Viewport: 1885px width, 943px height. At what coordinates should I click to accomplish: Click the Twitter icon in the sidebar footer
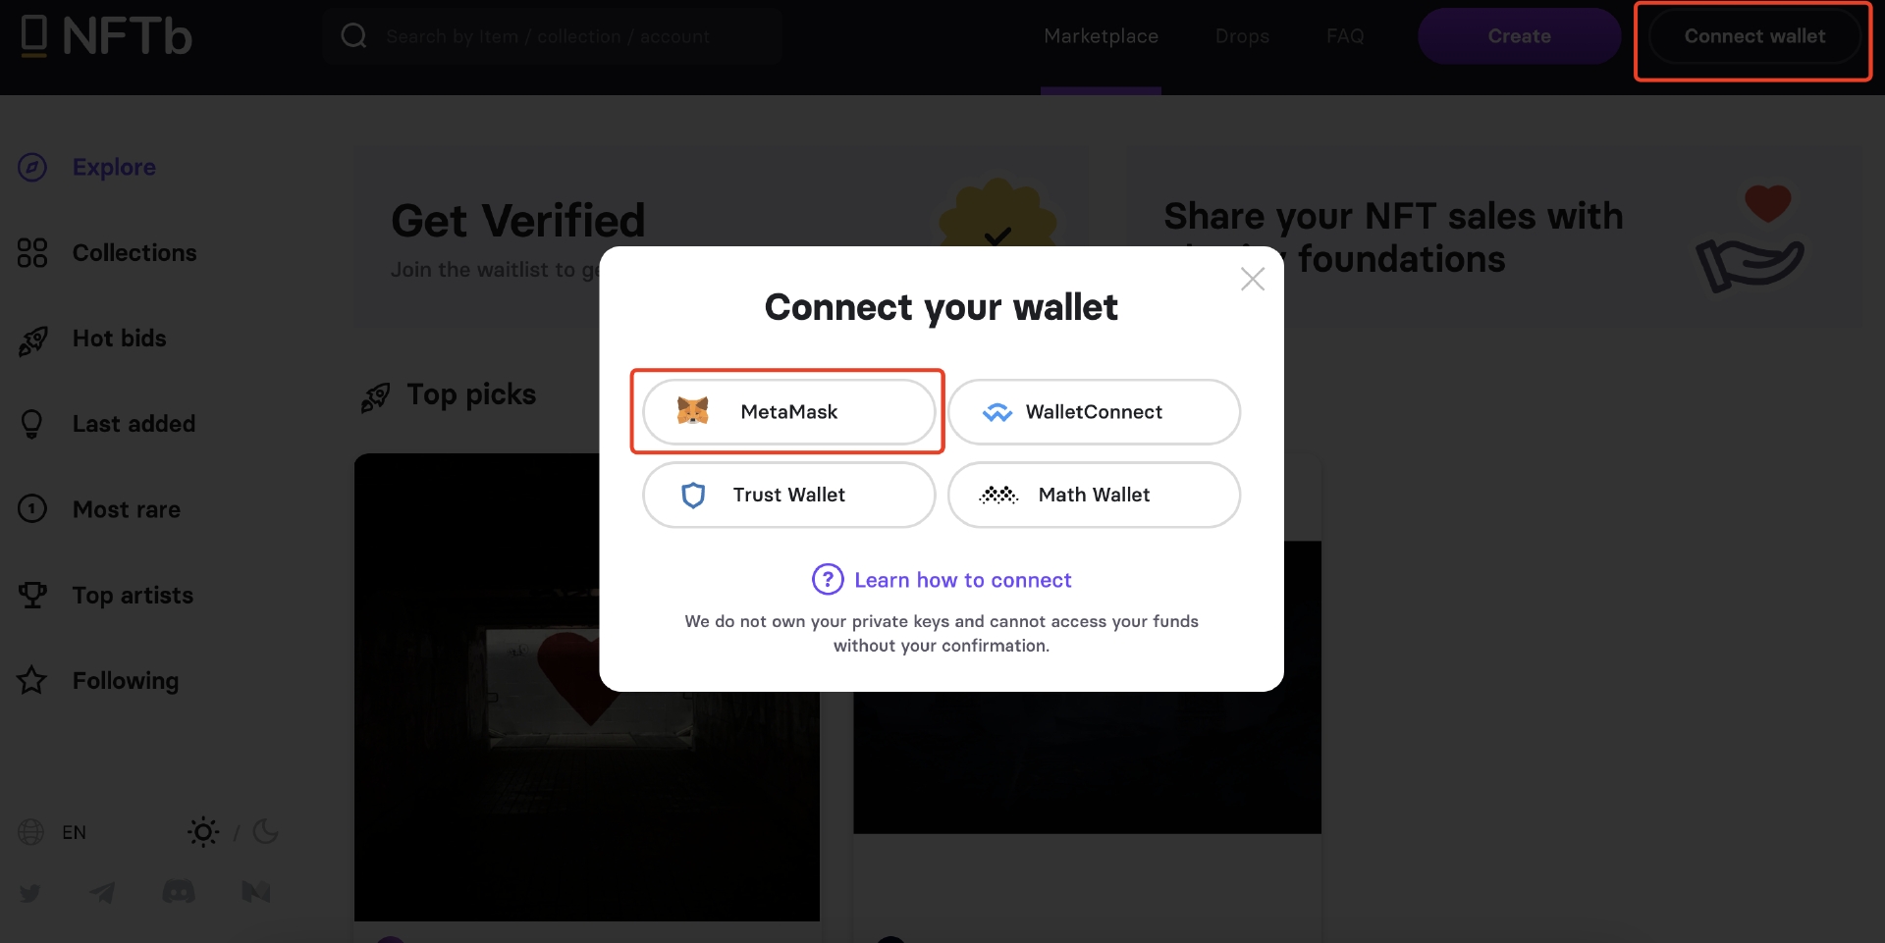point(30,893)
